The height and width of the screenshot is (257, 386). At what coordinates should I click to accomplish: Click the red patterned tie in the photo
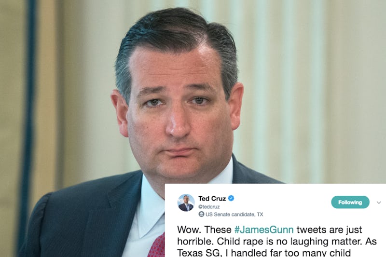(157, 246)
